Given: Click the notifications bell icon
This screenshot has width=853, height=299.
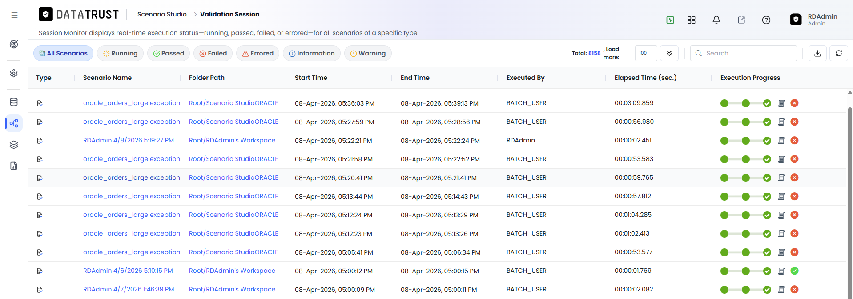Looking at the screenshot, I should pos(716,20).
